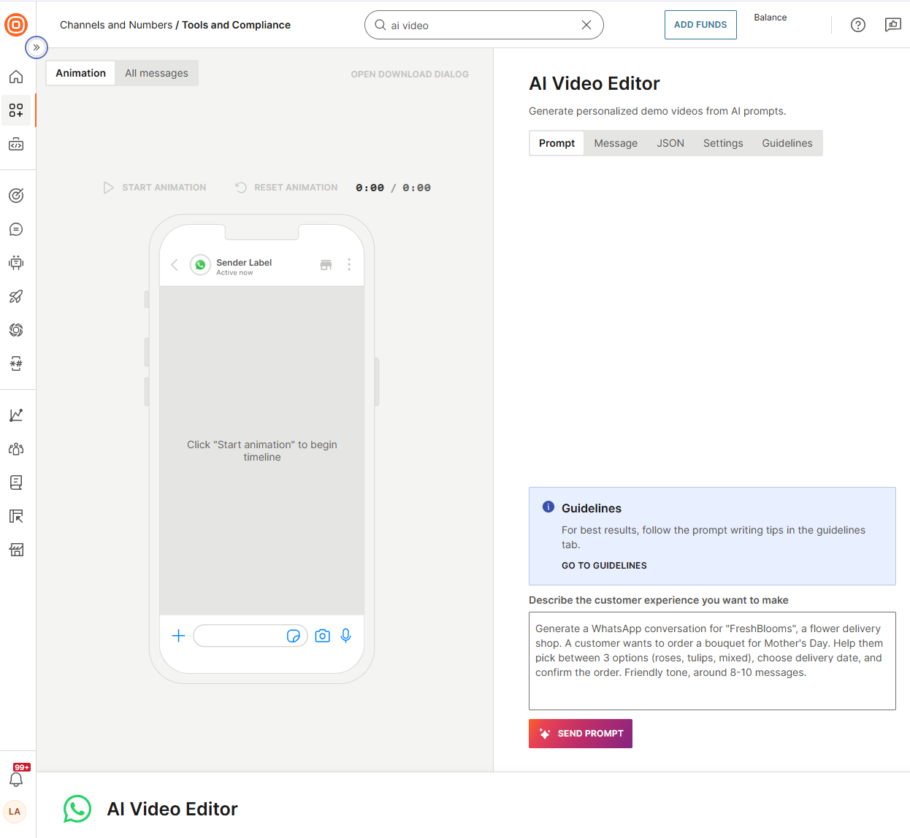Click the feedback thumbs-up icon in the header

[x=892, y=25]
